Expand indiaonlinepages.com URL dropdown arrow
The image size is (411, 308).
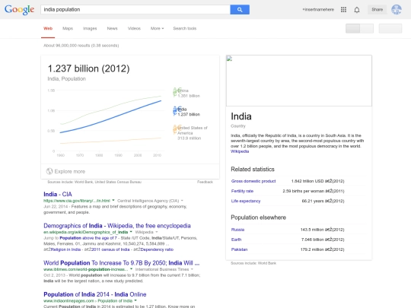(x=135, y=300)
